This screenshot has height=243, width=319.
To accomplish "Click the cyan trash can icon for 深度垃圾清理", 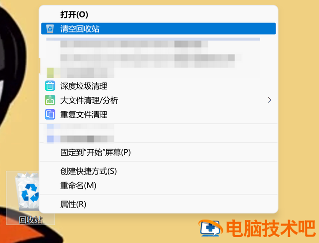I will tap(50, 86).
